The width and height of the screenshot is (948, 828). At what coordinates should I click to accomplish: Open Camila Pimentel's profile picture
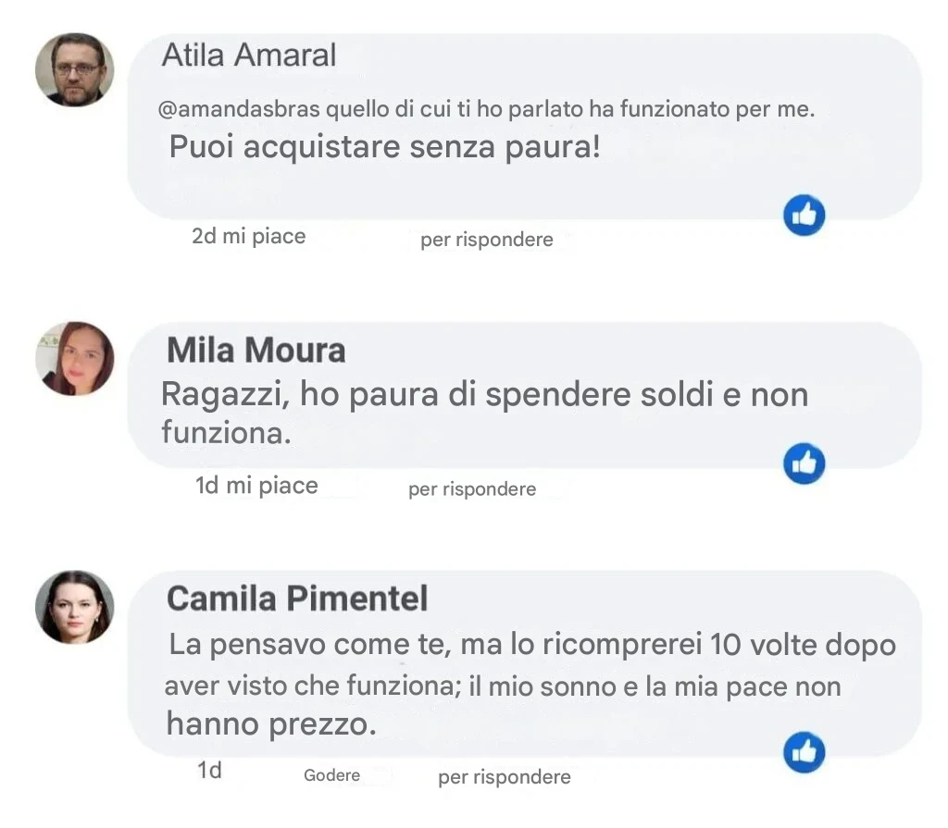tap(75, 607)
